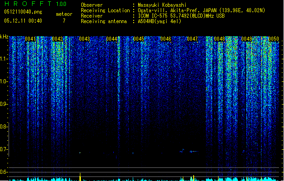
Task: Click the 0041 time marker
Action: tap(30, 39)
